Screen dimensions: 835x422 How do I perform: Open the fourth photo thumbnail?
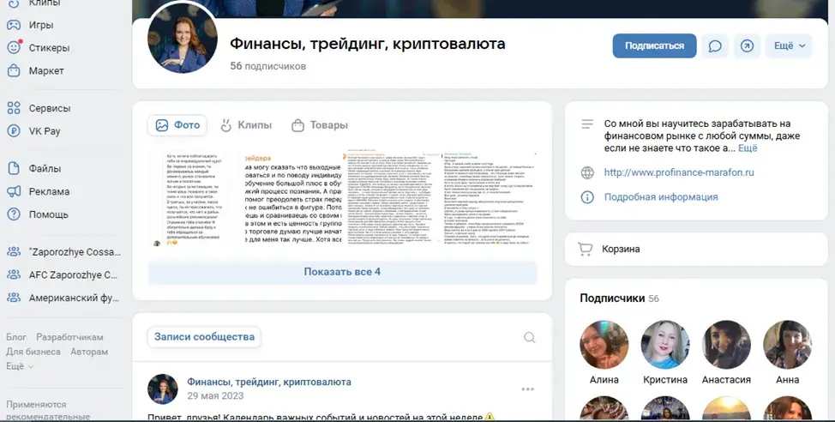490,199
